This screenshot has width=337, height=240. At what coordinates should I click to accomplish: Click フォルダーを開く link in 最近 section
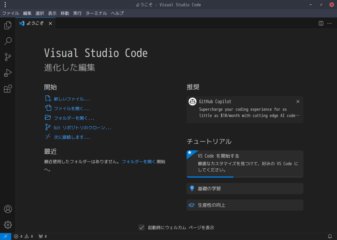click(x=139, y=162)
